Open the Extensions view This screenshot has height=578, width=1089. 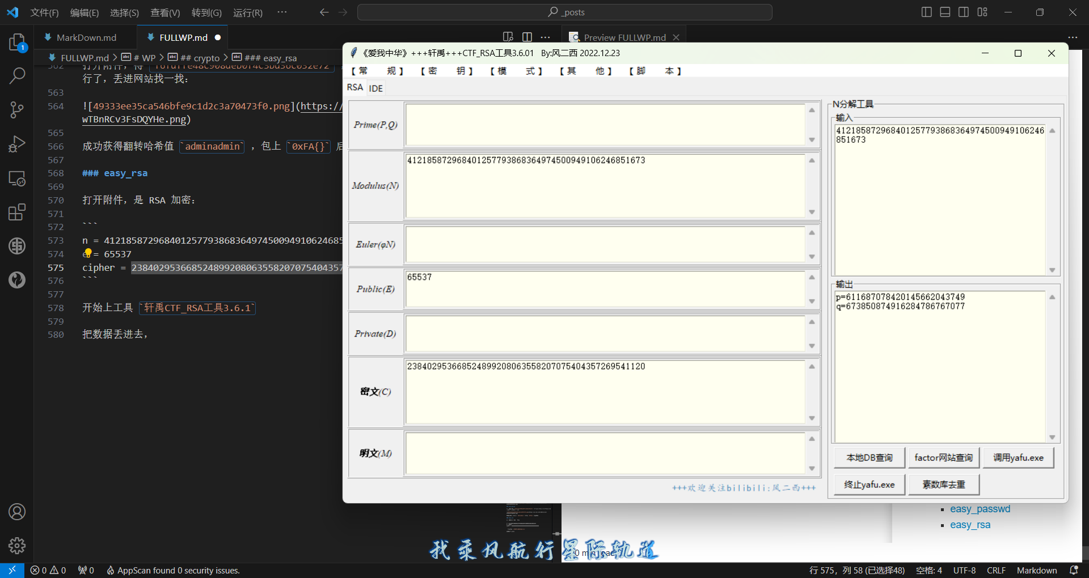click(17, 212)
